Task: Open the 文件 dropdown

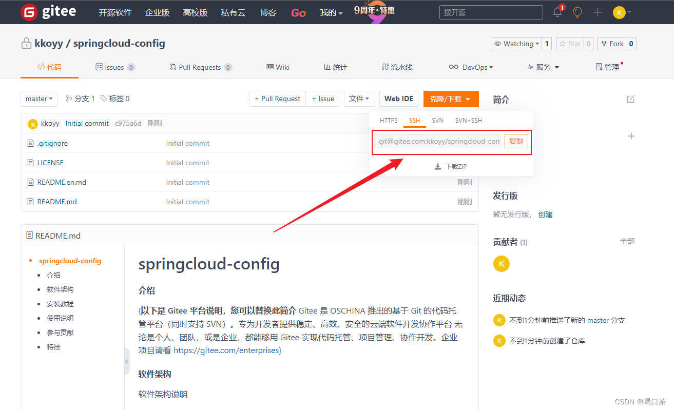Action: pyautogui.click(x=359, y=99)
